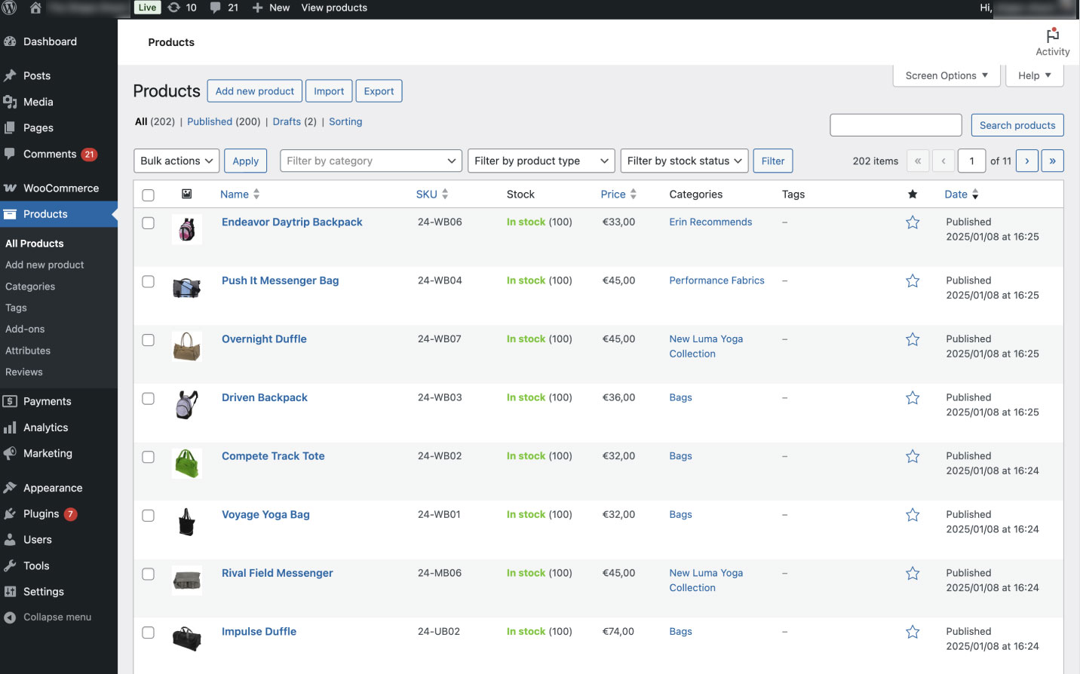Click the Add new product button

[255, 91]
